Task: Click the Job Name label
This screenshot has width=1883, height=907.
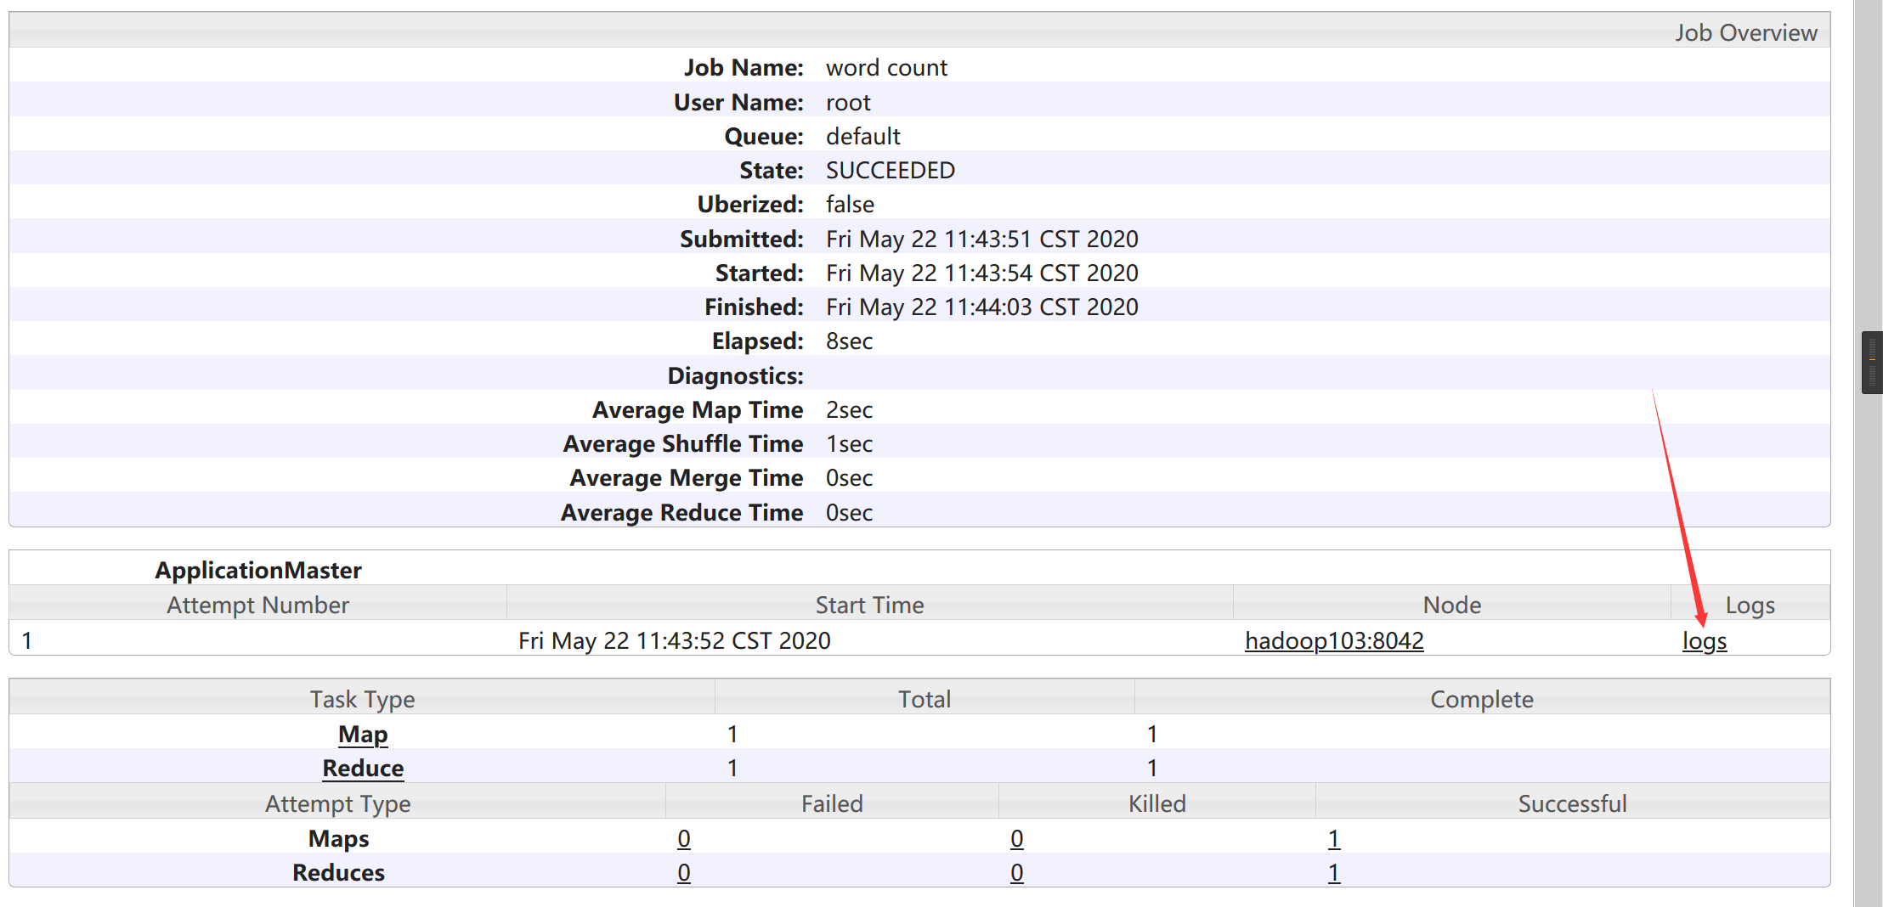Action: click(744, 67)
